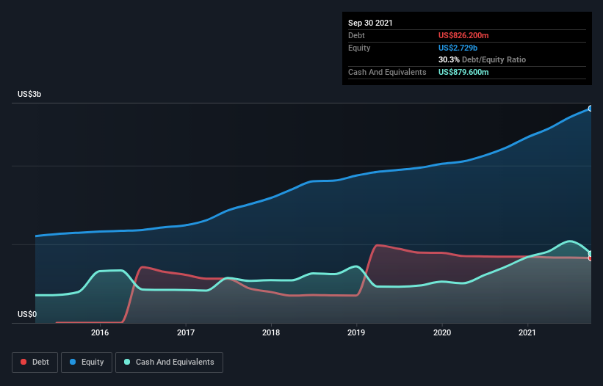Image resolution: width=603 pixels, height=386 pixels.
Task: Select the 2021 x-axis label
Action: [x=527, y=332]
